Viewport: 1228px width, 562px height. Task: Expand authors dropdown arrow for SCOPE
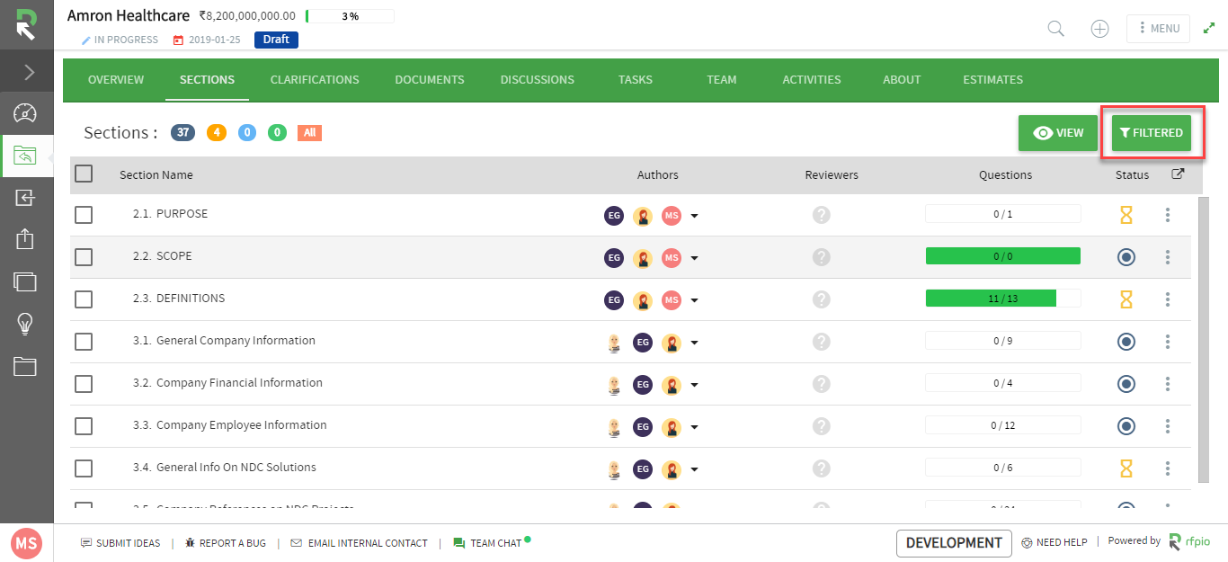(x=694, y=259)
